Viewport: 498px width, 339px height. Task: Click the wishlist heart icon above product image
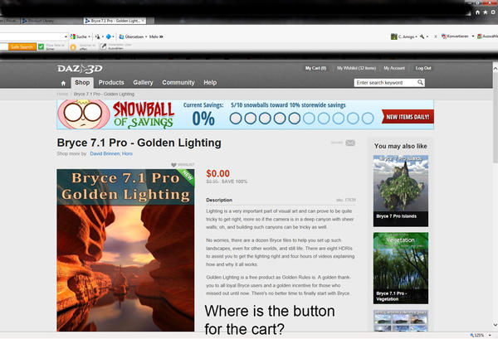173,165
